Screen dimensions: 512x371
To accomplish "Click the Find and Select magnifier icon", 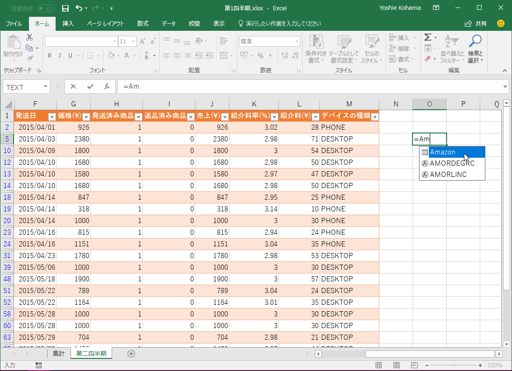I will 475,42.
